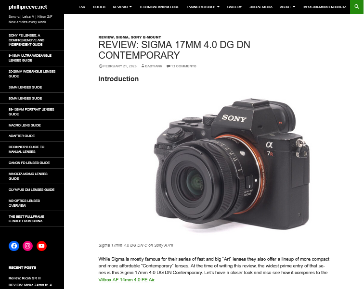Click the author BastianK person icon

point(143,66)
